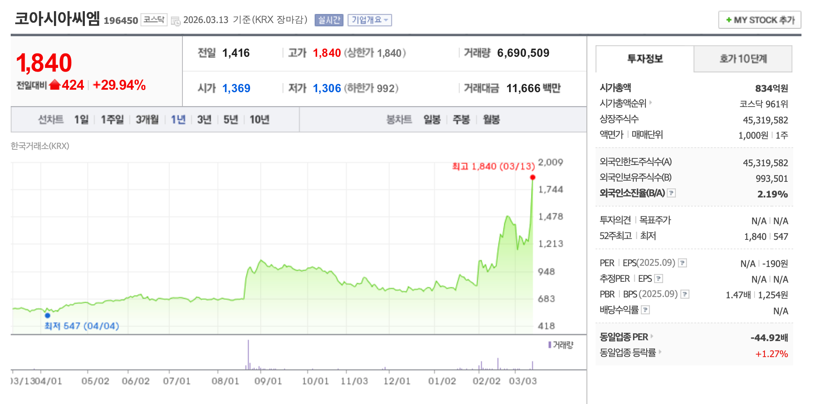Select the 3년 line chart period
This screenshot has width=813, height=404.
(x=204, y=120)
